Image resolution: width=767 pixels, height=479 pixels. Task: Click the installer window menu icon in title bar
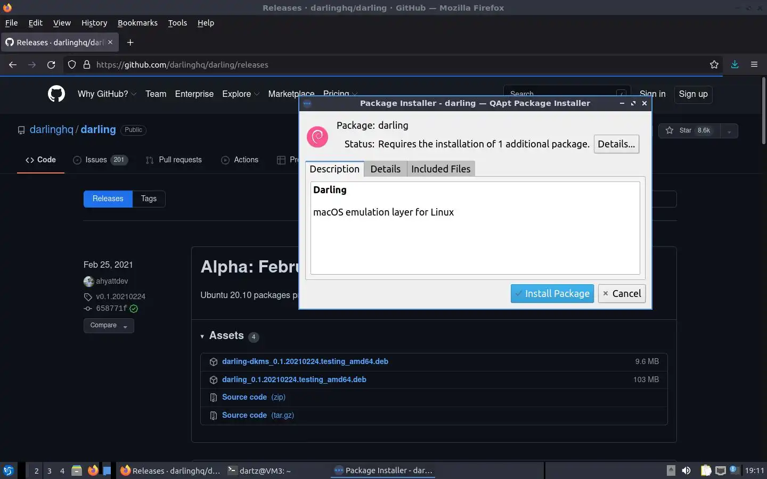[307, 103]
